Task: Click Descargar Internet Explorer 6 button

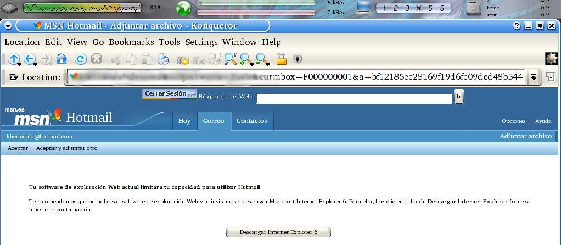Action: (x=278, y=232)
